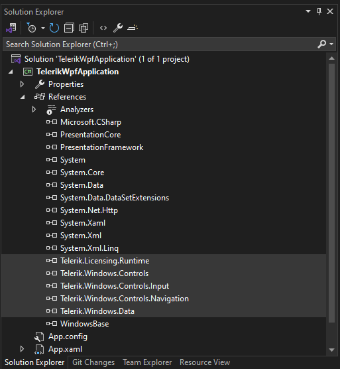Viewport: 340px width, 369px height.
Task: Open the search options dropdown arrow
Action: tap(331, 44)
